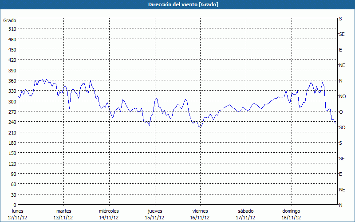The height and width of the screenshot is (222, 355).
Task: Select the 'viernes' day label
Action: tap(200, 211)
